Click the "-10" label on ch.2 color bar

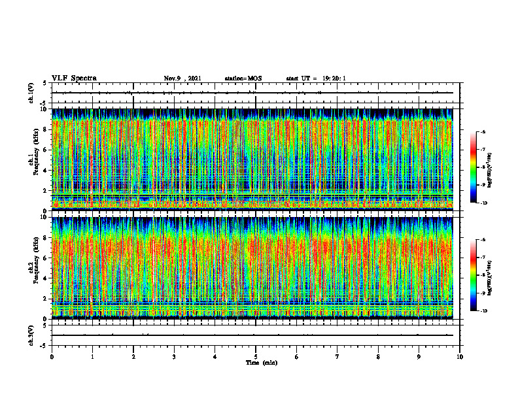[x=483, y=311]
